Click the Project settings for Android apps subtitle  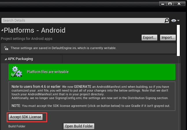(27, 39)
